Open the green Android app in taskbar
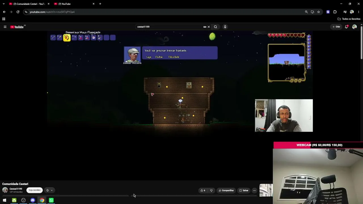Viewport: 363px width, 204px height. [14, 200]
